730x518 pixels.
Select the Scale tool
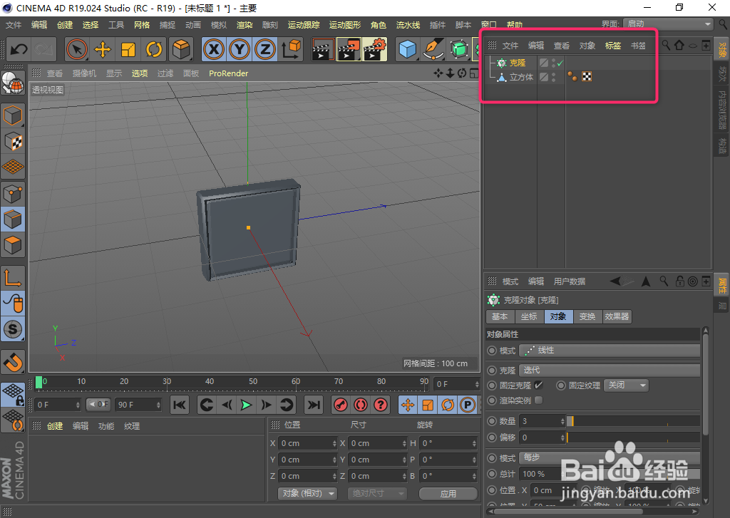click(130, 50)
